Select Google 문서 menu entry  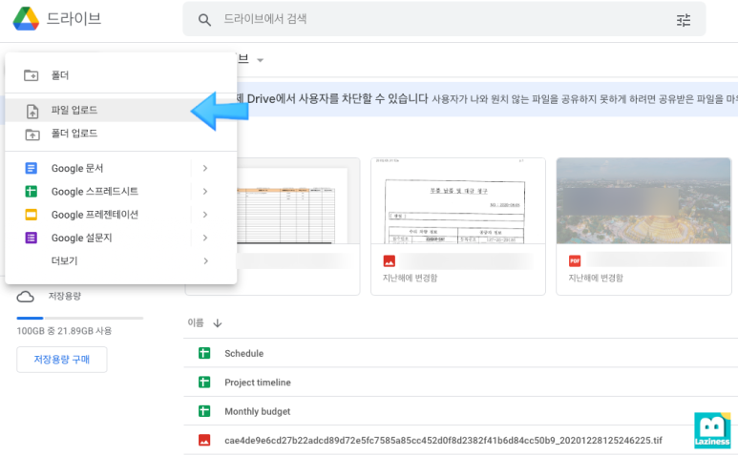[120, 168]
